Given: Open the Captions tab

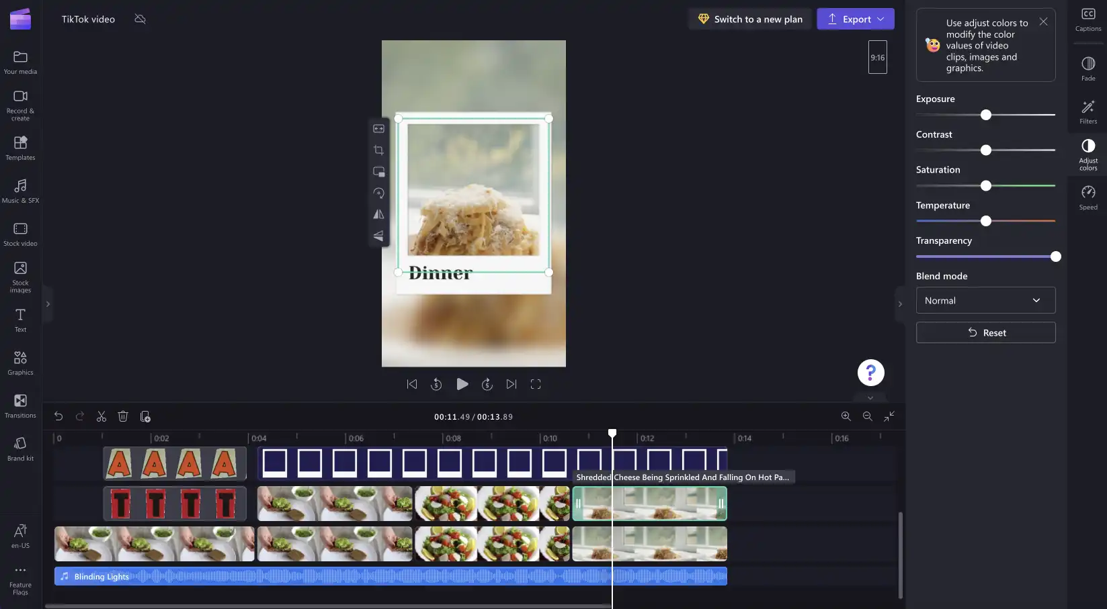Looking at the screenshot, I should click(1088, 19).
